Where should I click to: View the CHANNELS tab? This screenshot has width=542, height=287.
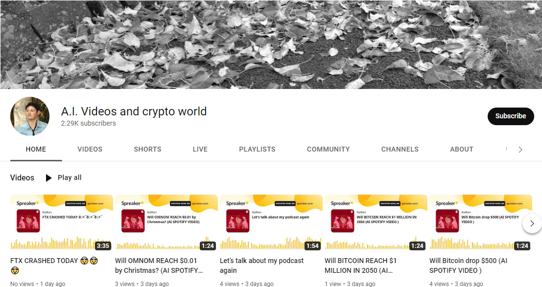coord(400,149)
